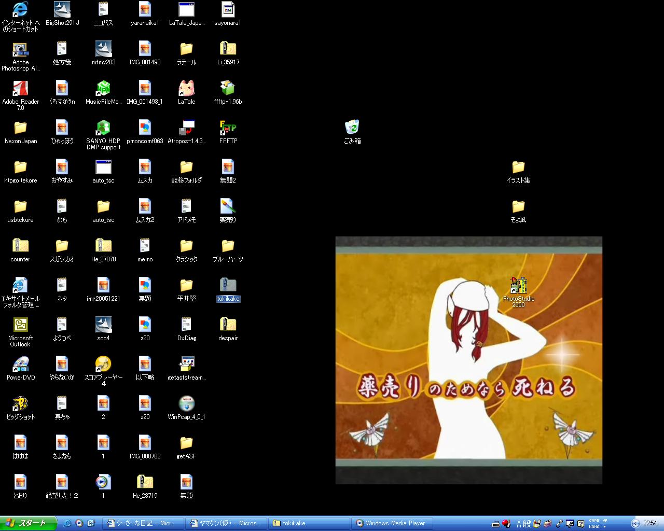664x531 pixels.
Task: Switch to tokikake taskbar window
Action: pyautogui.click(x=310, y=523)
